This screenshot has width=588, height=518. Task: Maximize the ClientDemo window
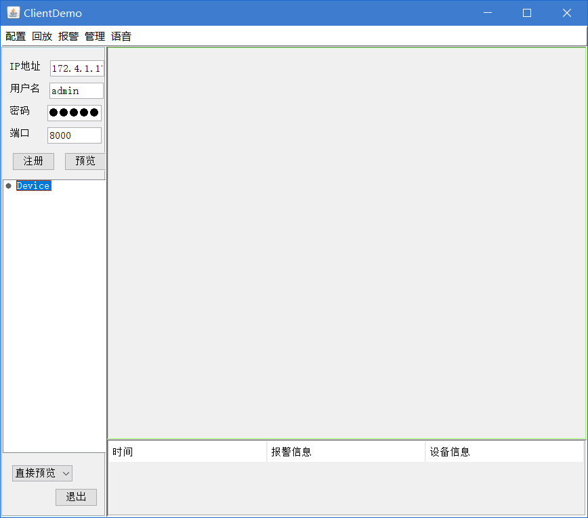527,13
